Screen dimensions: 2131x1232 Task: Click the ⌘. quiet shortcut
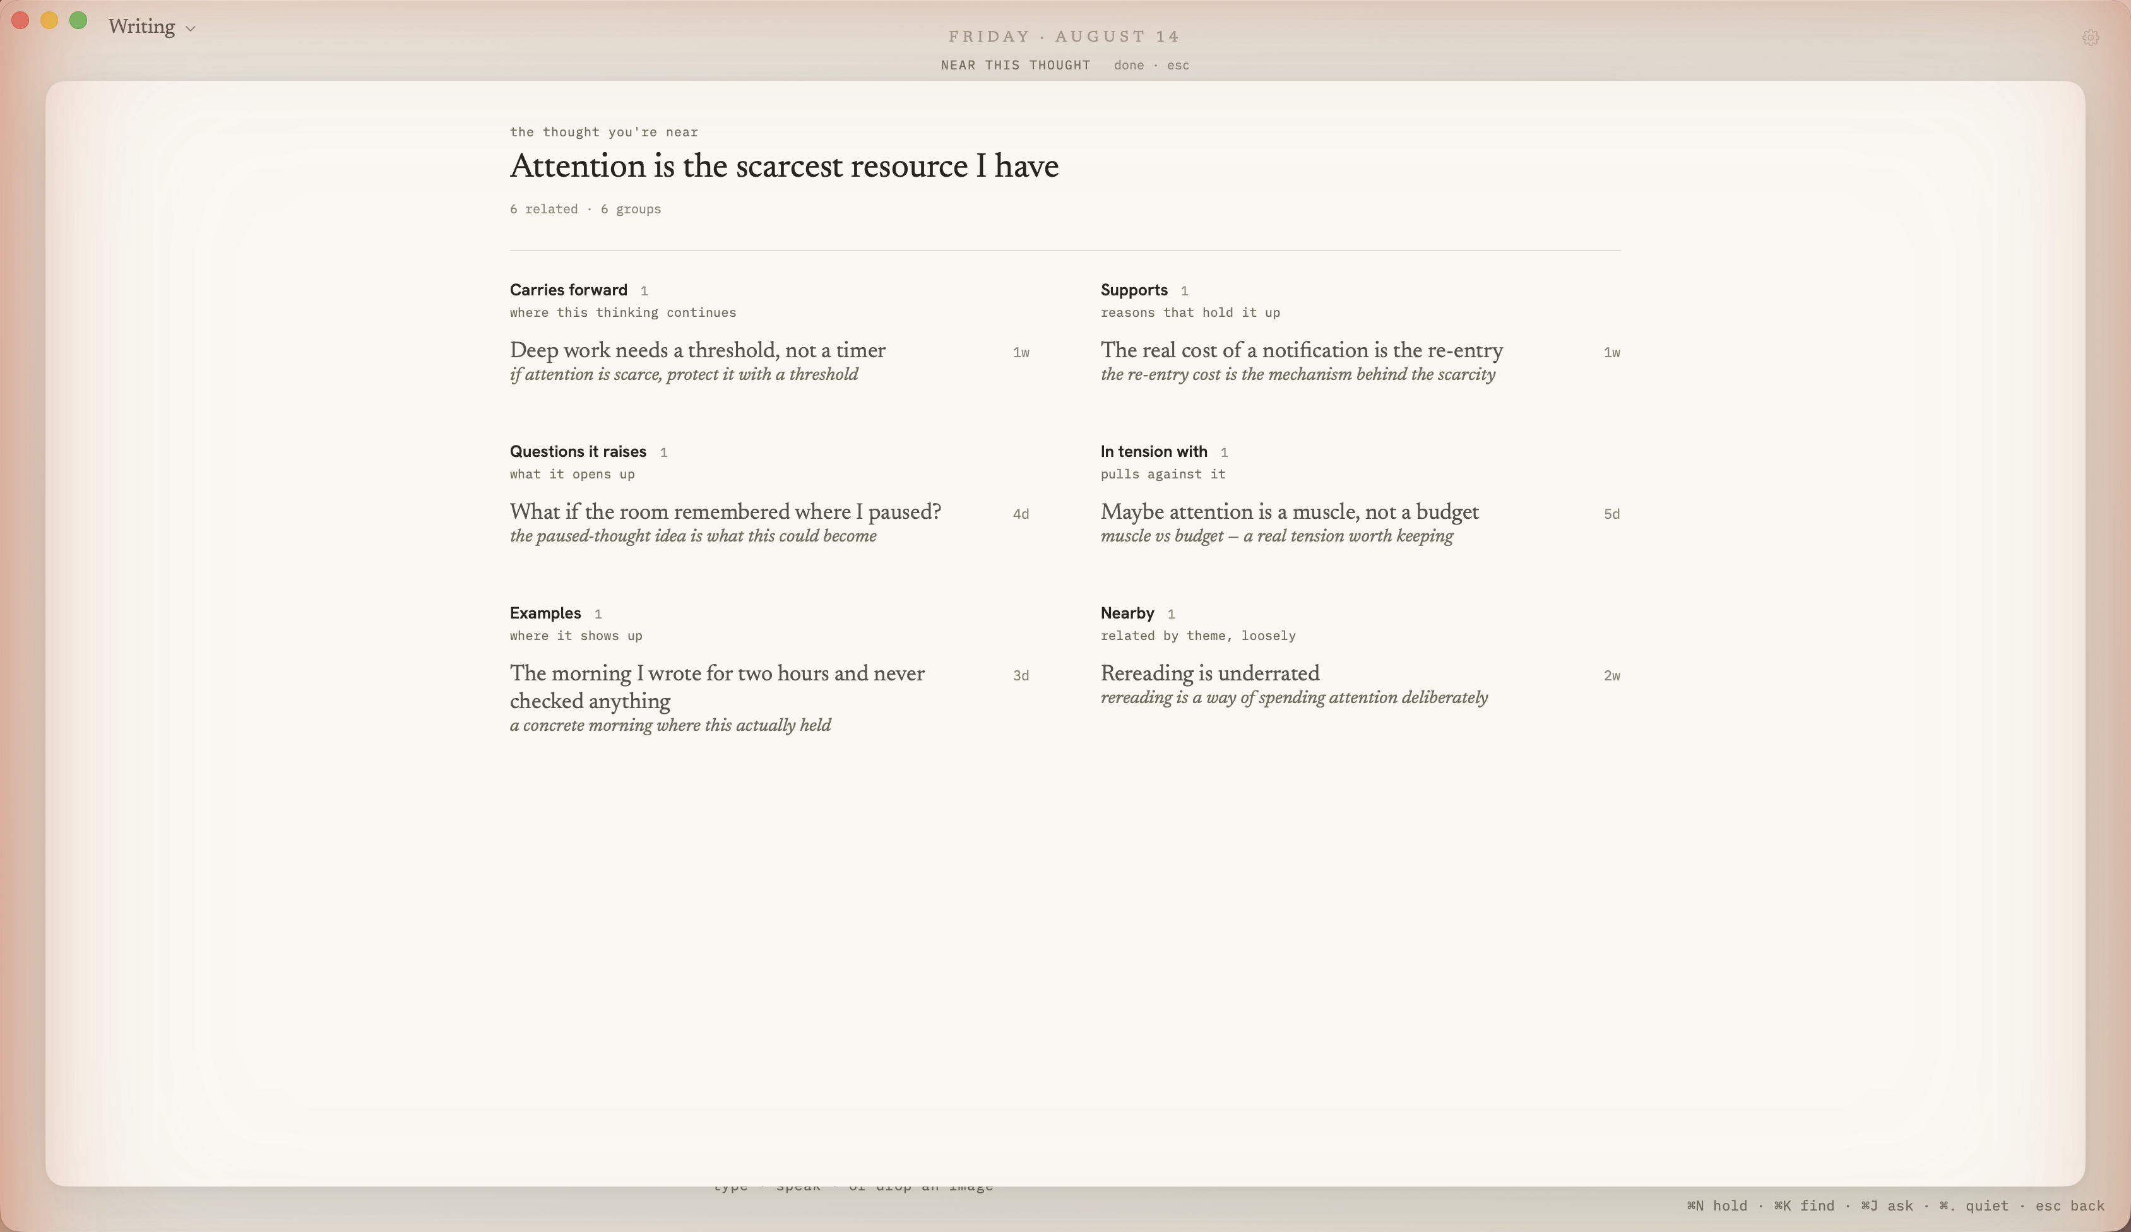1974,1205
